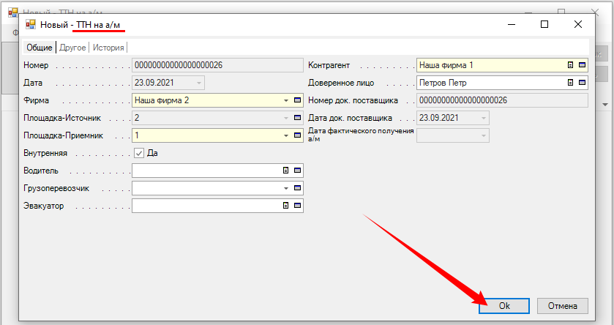Screen dimensions: 614x325
Task: Expand the Грузоперевозчик dropdown arrow
Action: pos(286,188)
